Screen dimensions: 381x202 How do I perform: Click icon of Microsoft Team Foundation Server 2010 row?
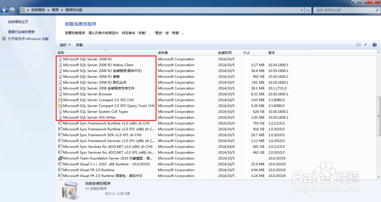tap(60, 158)
